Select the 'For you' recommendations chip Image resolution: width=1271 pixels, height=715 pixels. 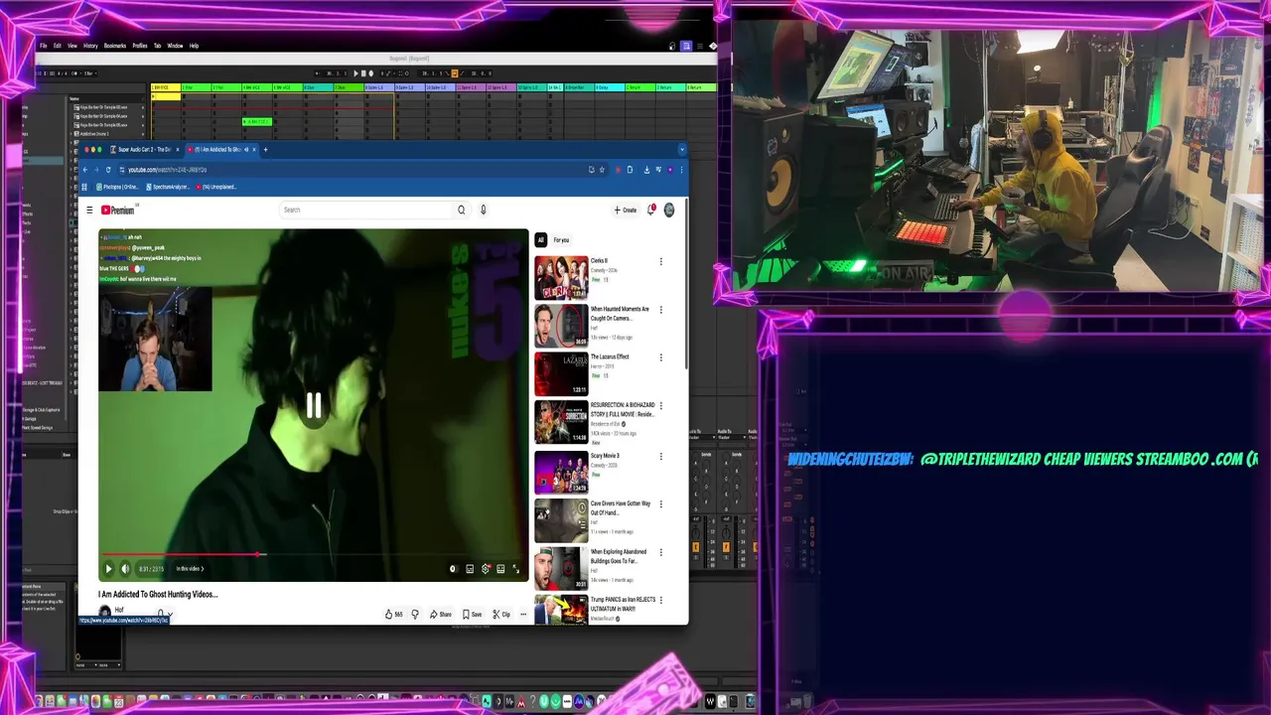[x=561, y=239]
